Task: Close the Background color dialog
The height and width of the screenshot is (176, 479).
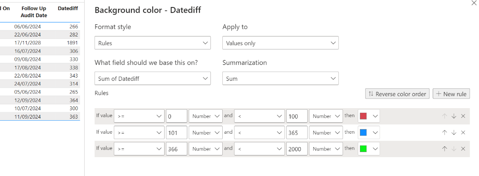Action: click(x=474, y=3)
